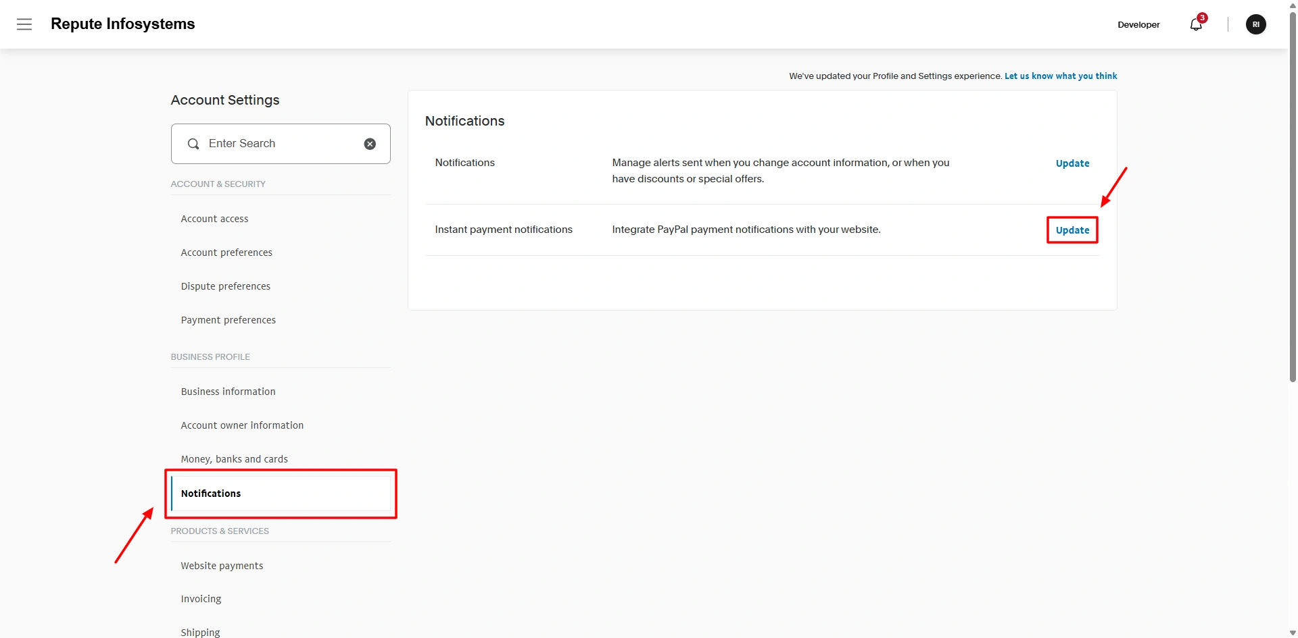Clear search with the X icon
The height and width of the screenshot is (638, 1298).
pos(370,144)
